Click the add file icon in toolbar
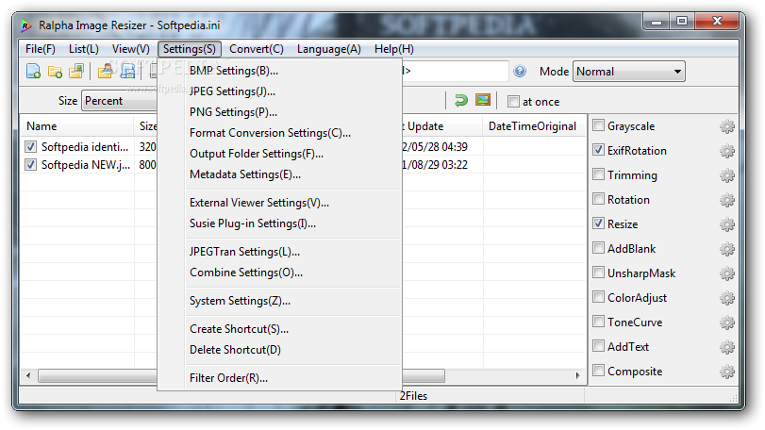 tap(33, 71)
